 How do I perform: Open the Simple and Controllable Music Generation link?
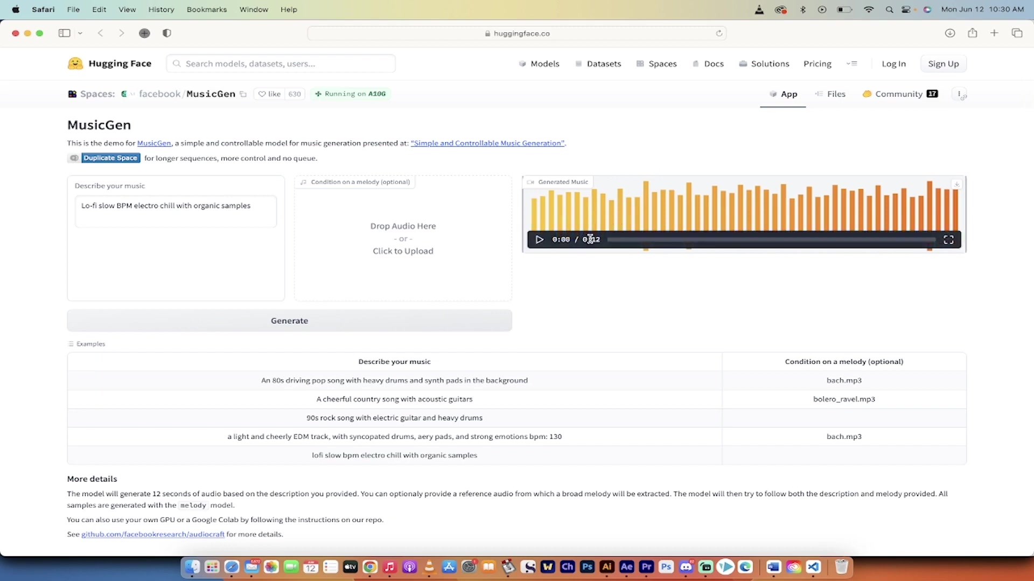tap(487, 143)
